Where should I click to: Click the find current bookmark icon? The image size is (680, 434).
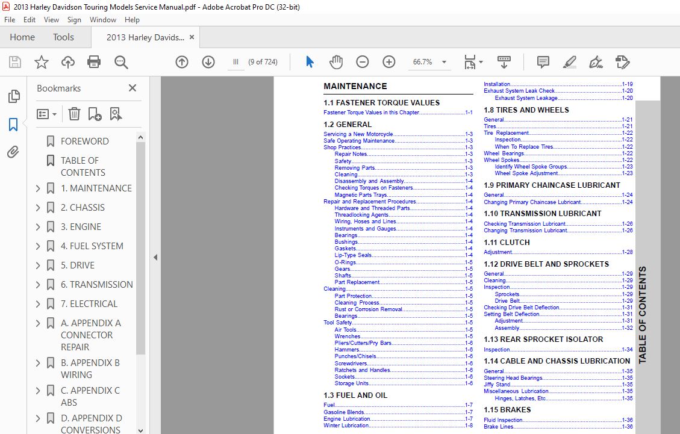tap(116, 114)
